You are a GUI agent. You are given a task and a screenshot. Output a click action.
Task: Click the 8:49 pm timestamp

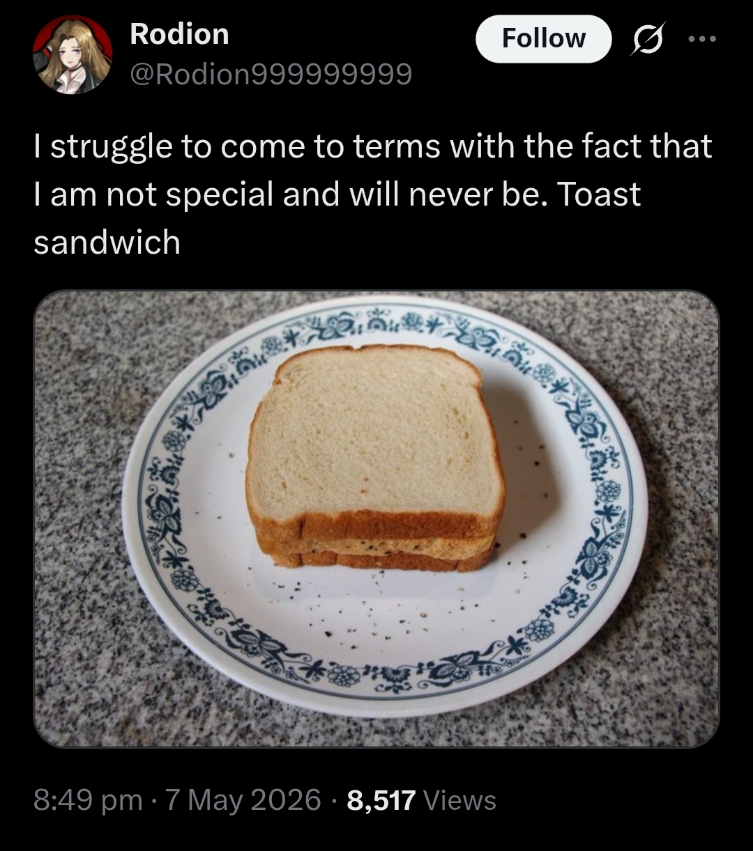88,799
